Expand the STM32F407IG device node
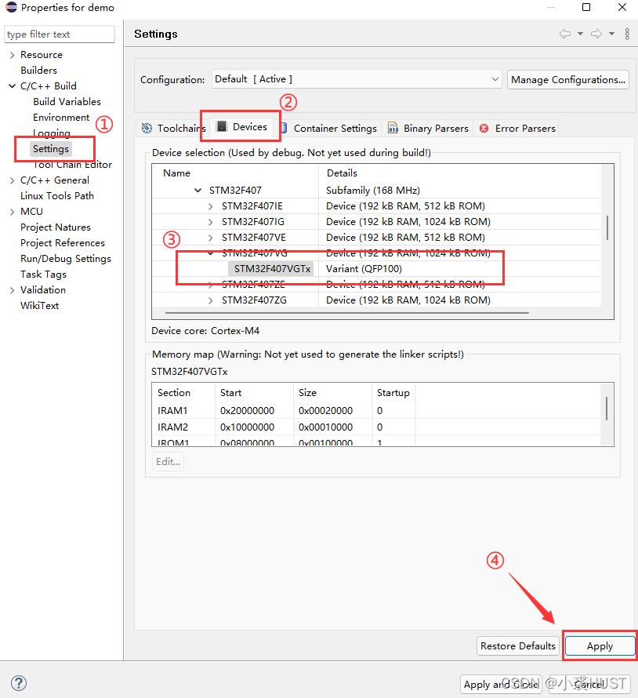Viewport: 638px width, 698px height. [210, 222]
